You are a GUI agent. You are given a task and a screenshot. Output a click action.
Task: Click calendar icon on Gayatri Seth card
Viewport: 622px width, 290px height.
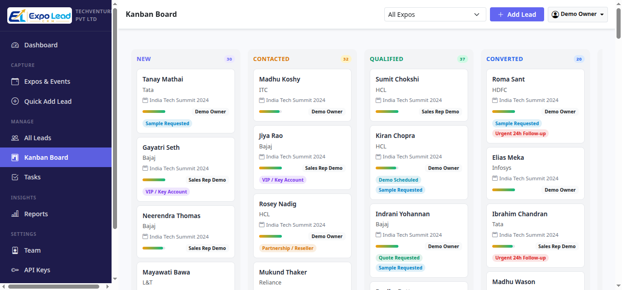point(145,168)
